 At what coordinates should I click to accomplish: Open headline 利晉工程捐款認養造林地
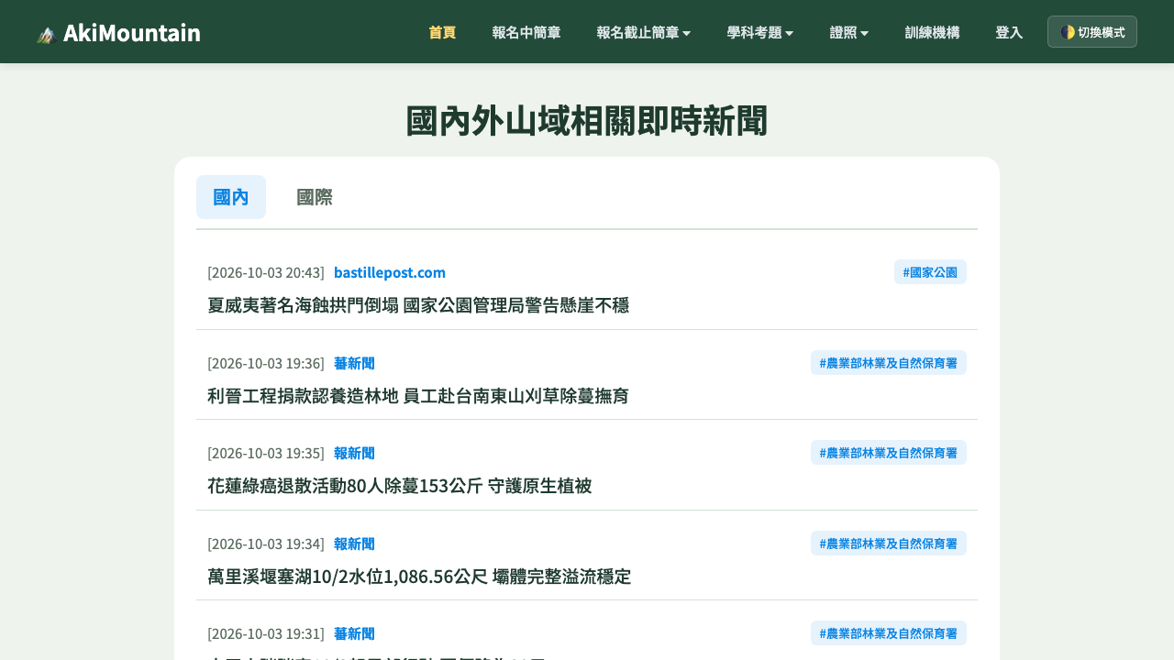[x=418, y=396]
